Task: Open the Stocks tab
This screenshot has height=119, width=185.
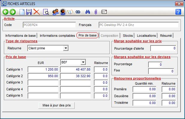Action: [x=128, y=36]
